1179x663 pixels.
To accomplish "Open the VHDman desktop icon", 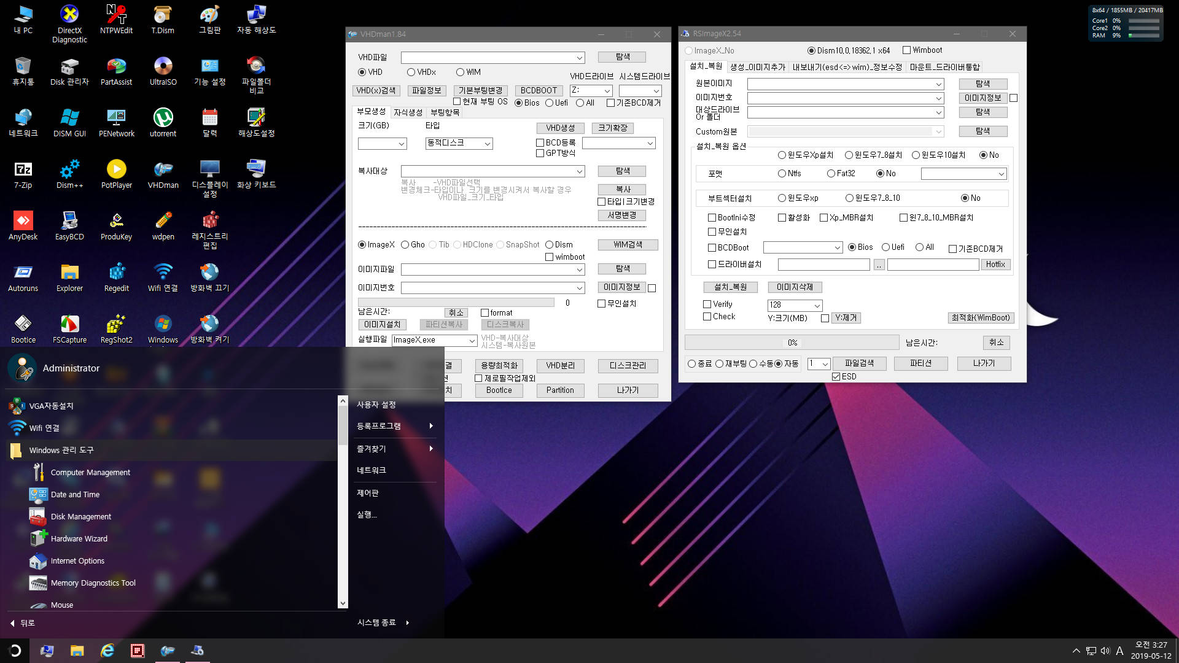I will 163,174.
